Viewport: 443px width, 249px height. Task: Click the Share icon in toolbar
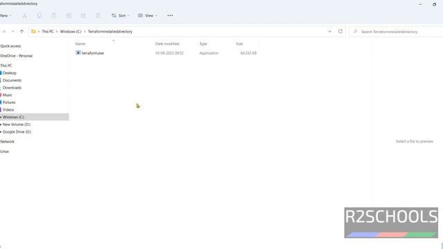pos(83,15)
